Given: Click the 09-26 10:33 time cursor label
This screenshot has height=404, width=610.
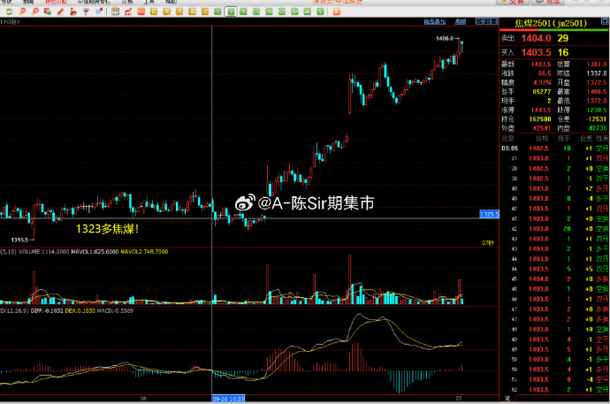Looking at the screenshot, I should [229, 399].
